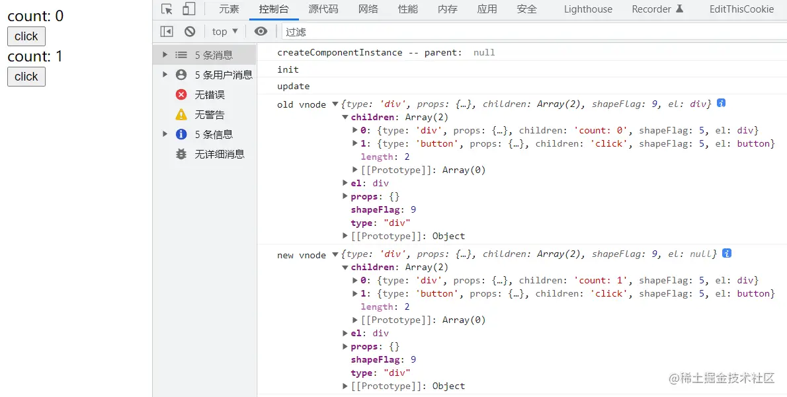Screen dimensions: 787x397
Task: Expand the 5 条信息 sidebar group
Action: tap(165, 134)
